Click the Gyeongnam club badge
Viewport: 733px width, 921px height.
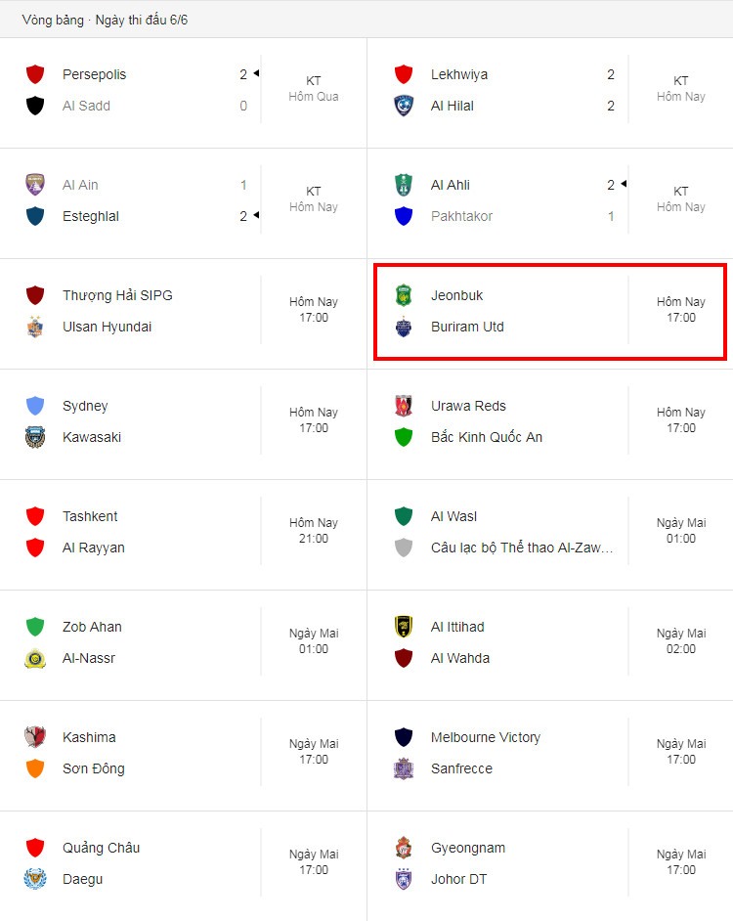404,848
